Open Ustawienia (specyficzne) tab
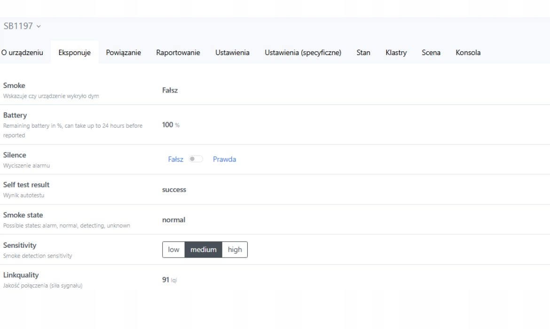The width and height of the screenshot is (550, 329). tap(303, 53)
